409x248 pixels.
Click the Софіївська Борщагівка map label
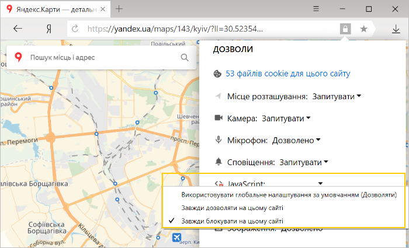(x=47, y=228)
